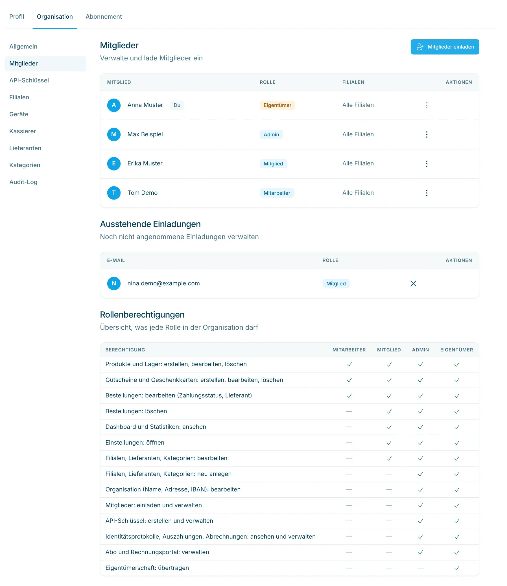Open actions menu for Anna Muster
Image resolution: width=507 pixels, height=586 pixels.
pyautogui.click(x=427, y=105)
